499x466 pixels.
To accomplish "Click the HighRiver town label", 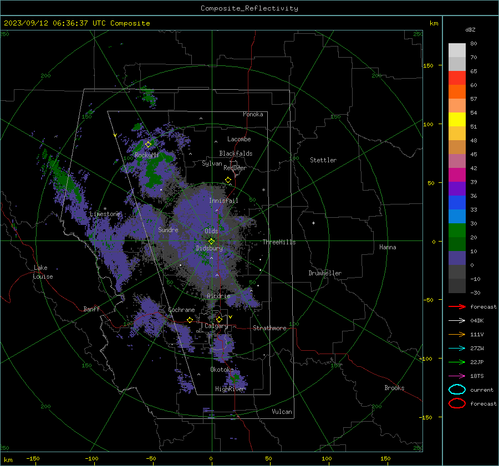I will point(230,389).
